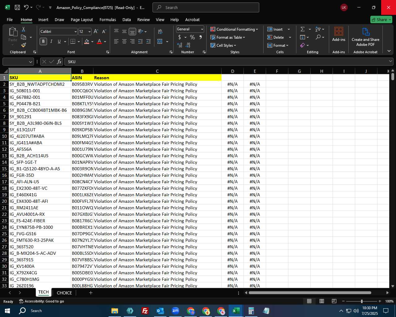Click the Save icon in title bar
396x317 pixels.
(17, 7)
